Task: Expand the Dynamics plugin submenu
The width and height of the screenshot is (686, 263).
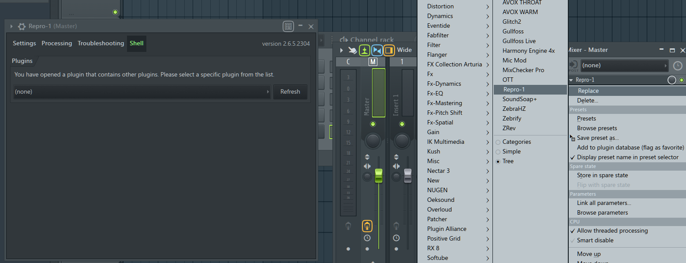Action: coord(455,16)
